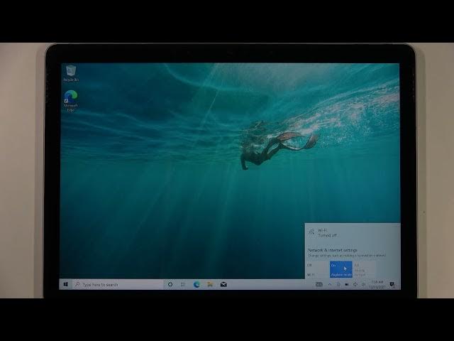The width and height of the screenshot is (454, 341).
Task: Toggle the Wi-Fi quick action tile
Action: [x=316, y=269]
